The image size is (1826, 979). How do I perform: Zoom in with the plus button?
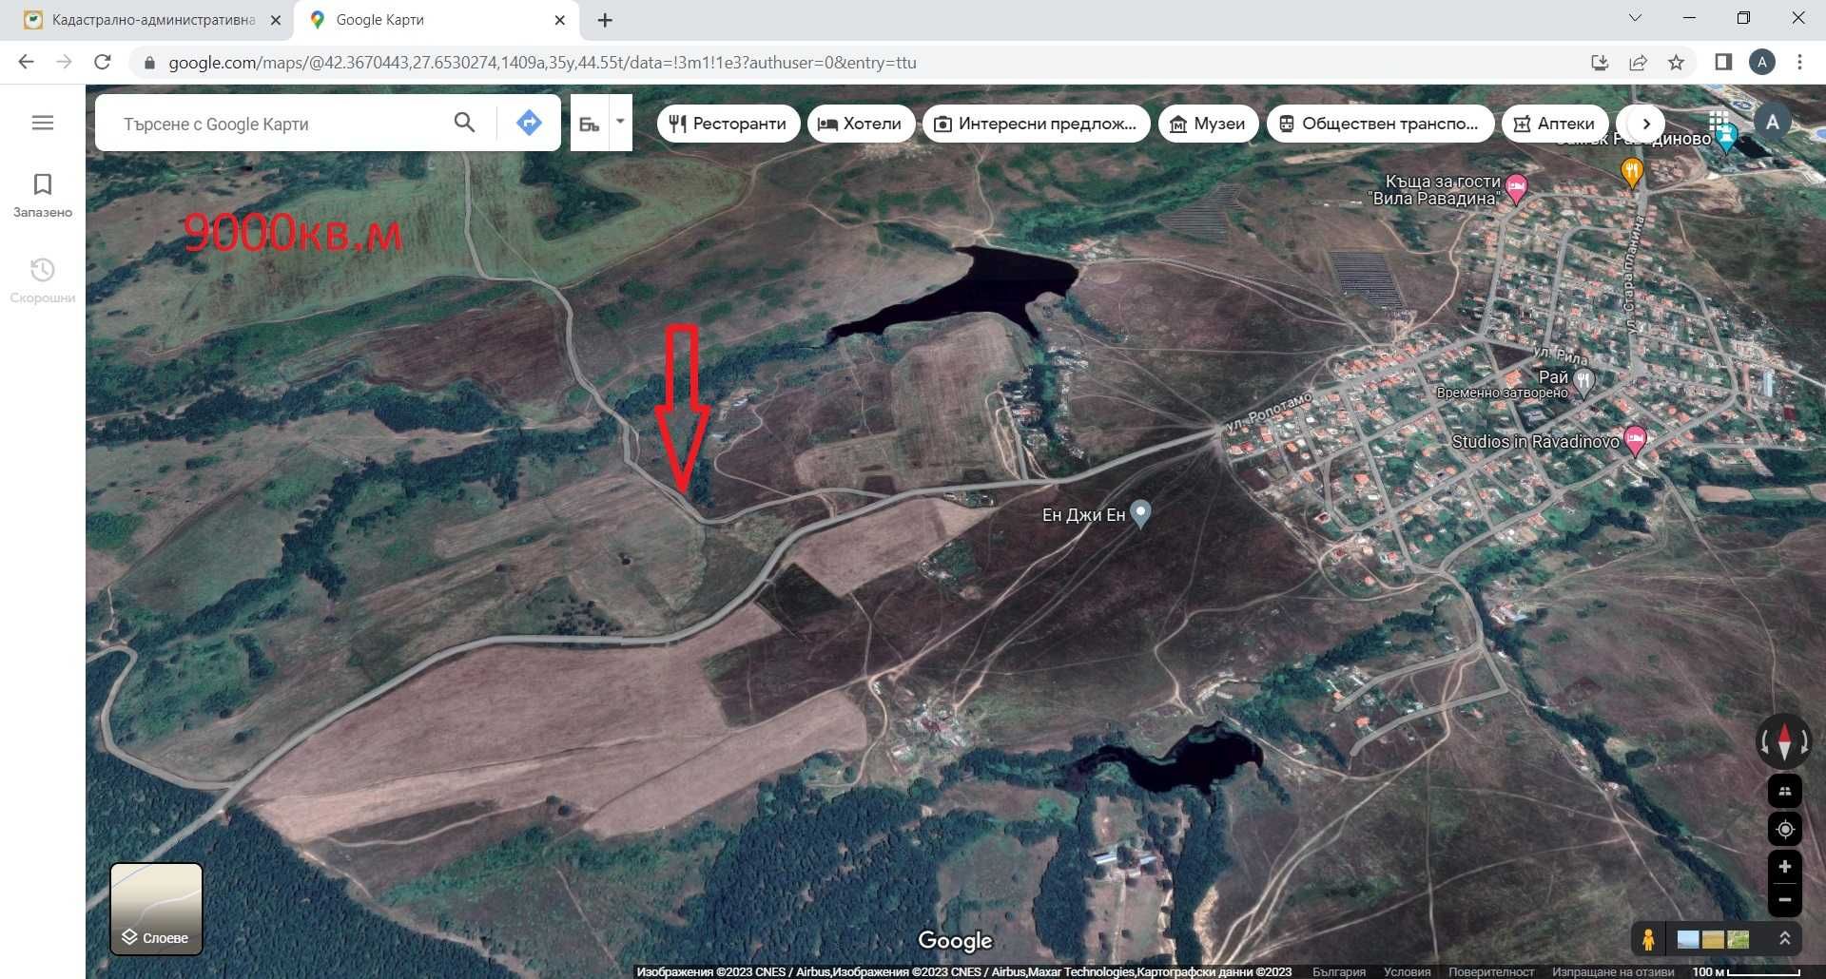coord(1785,867)
